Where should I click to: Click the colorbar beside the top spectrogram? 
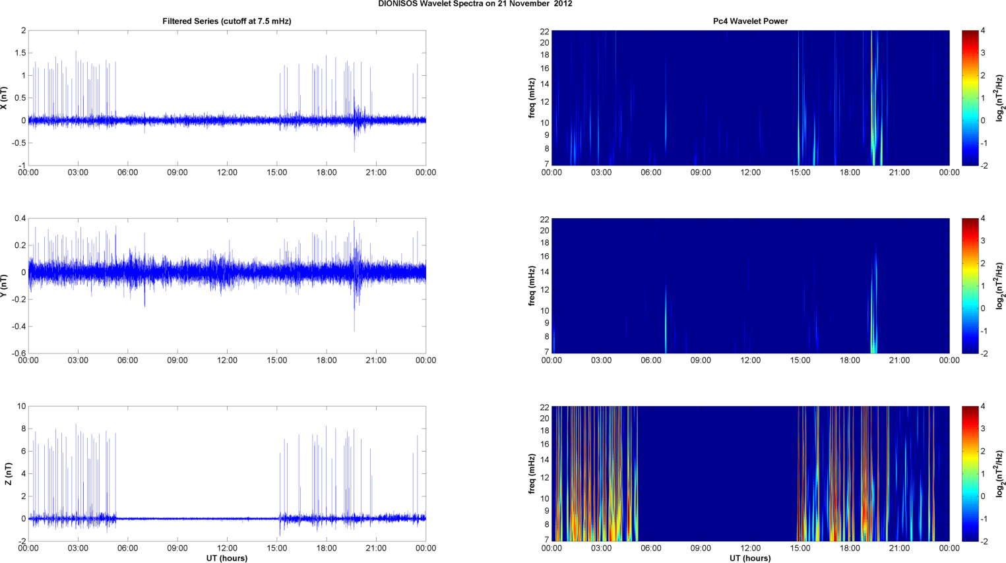coord(970,98)
